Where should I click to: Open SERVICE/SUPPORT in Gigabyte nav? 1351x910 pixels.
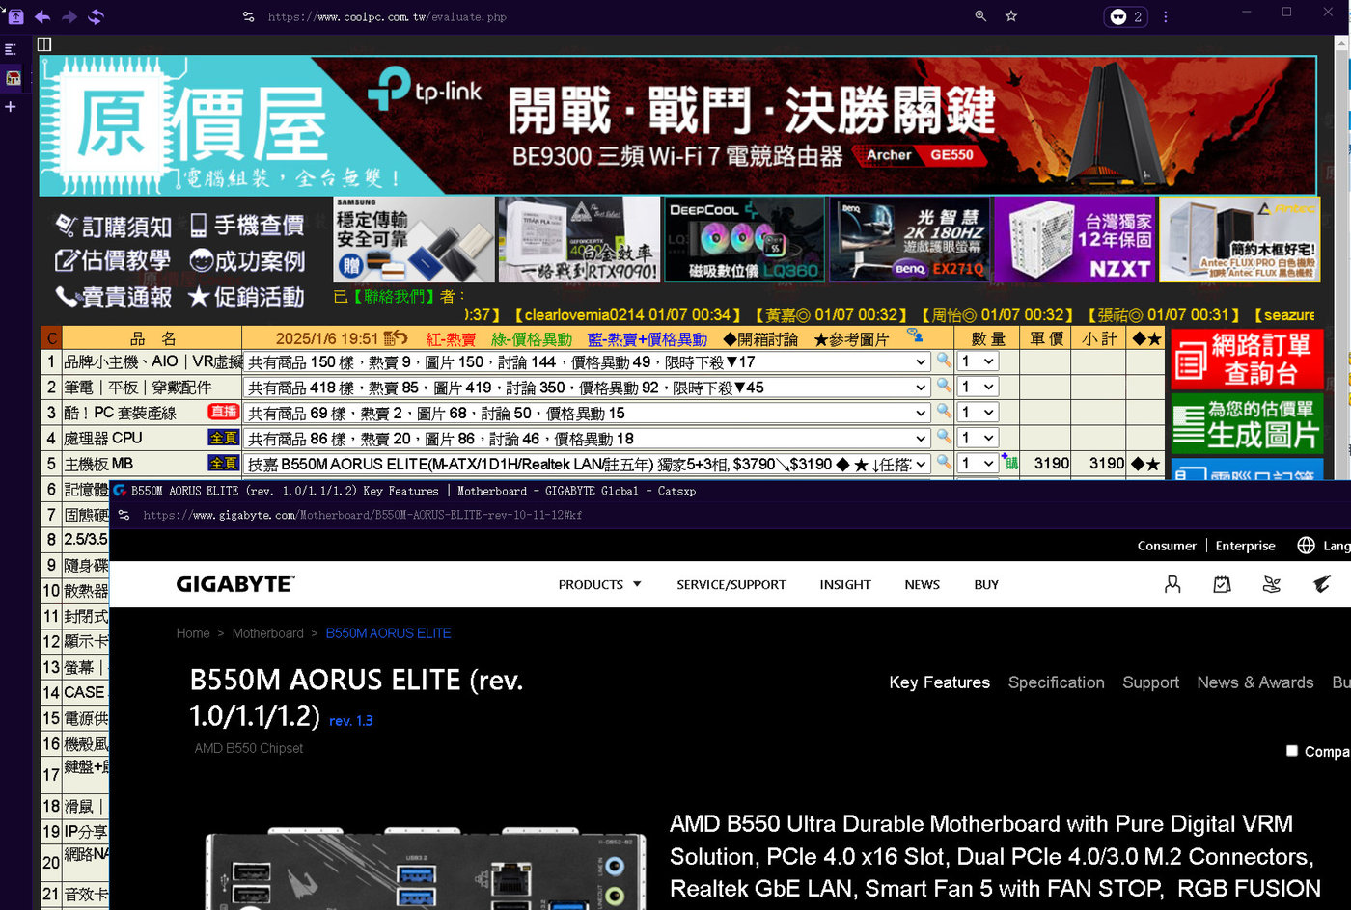(x=731, y=584)
